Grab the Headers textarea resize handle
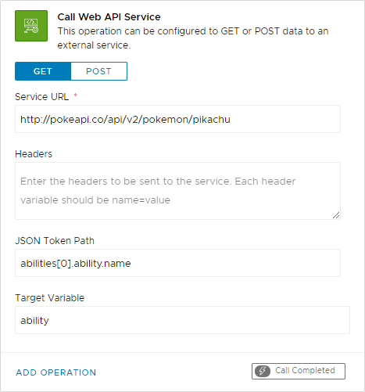Viewport: 365px width, 392px height. pyautogui.click(x=336, y=215)
